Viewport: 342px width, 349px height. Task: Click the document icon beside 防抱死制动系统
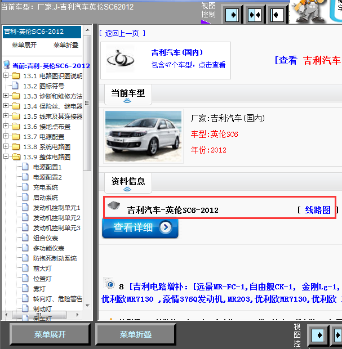pos(25,258)
